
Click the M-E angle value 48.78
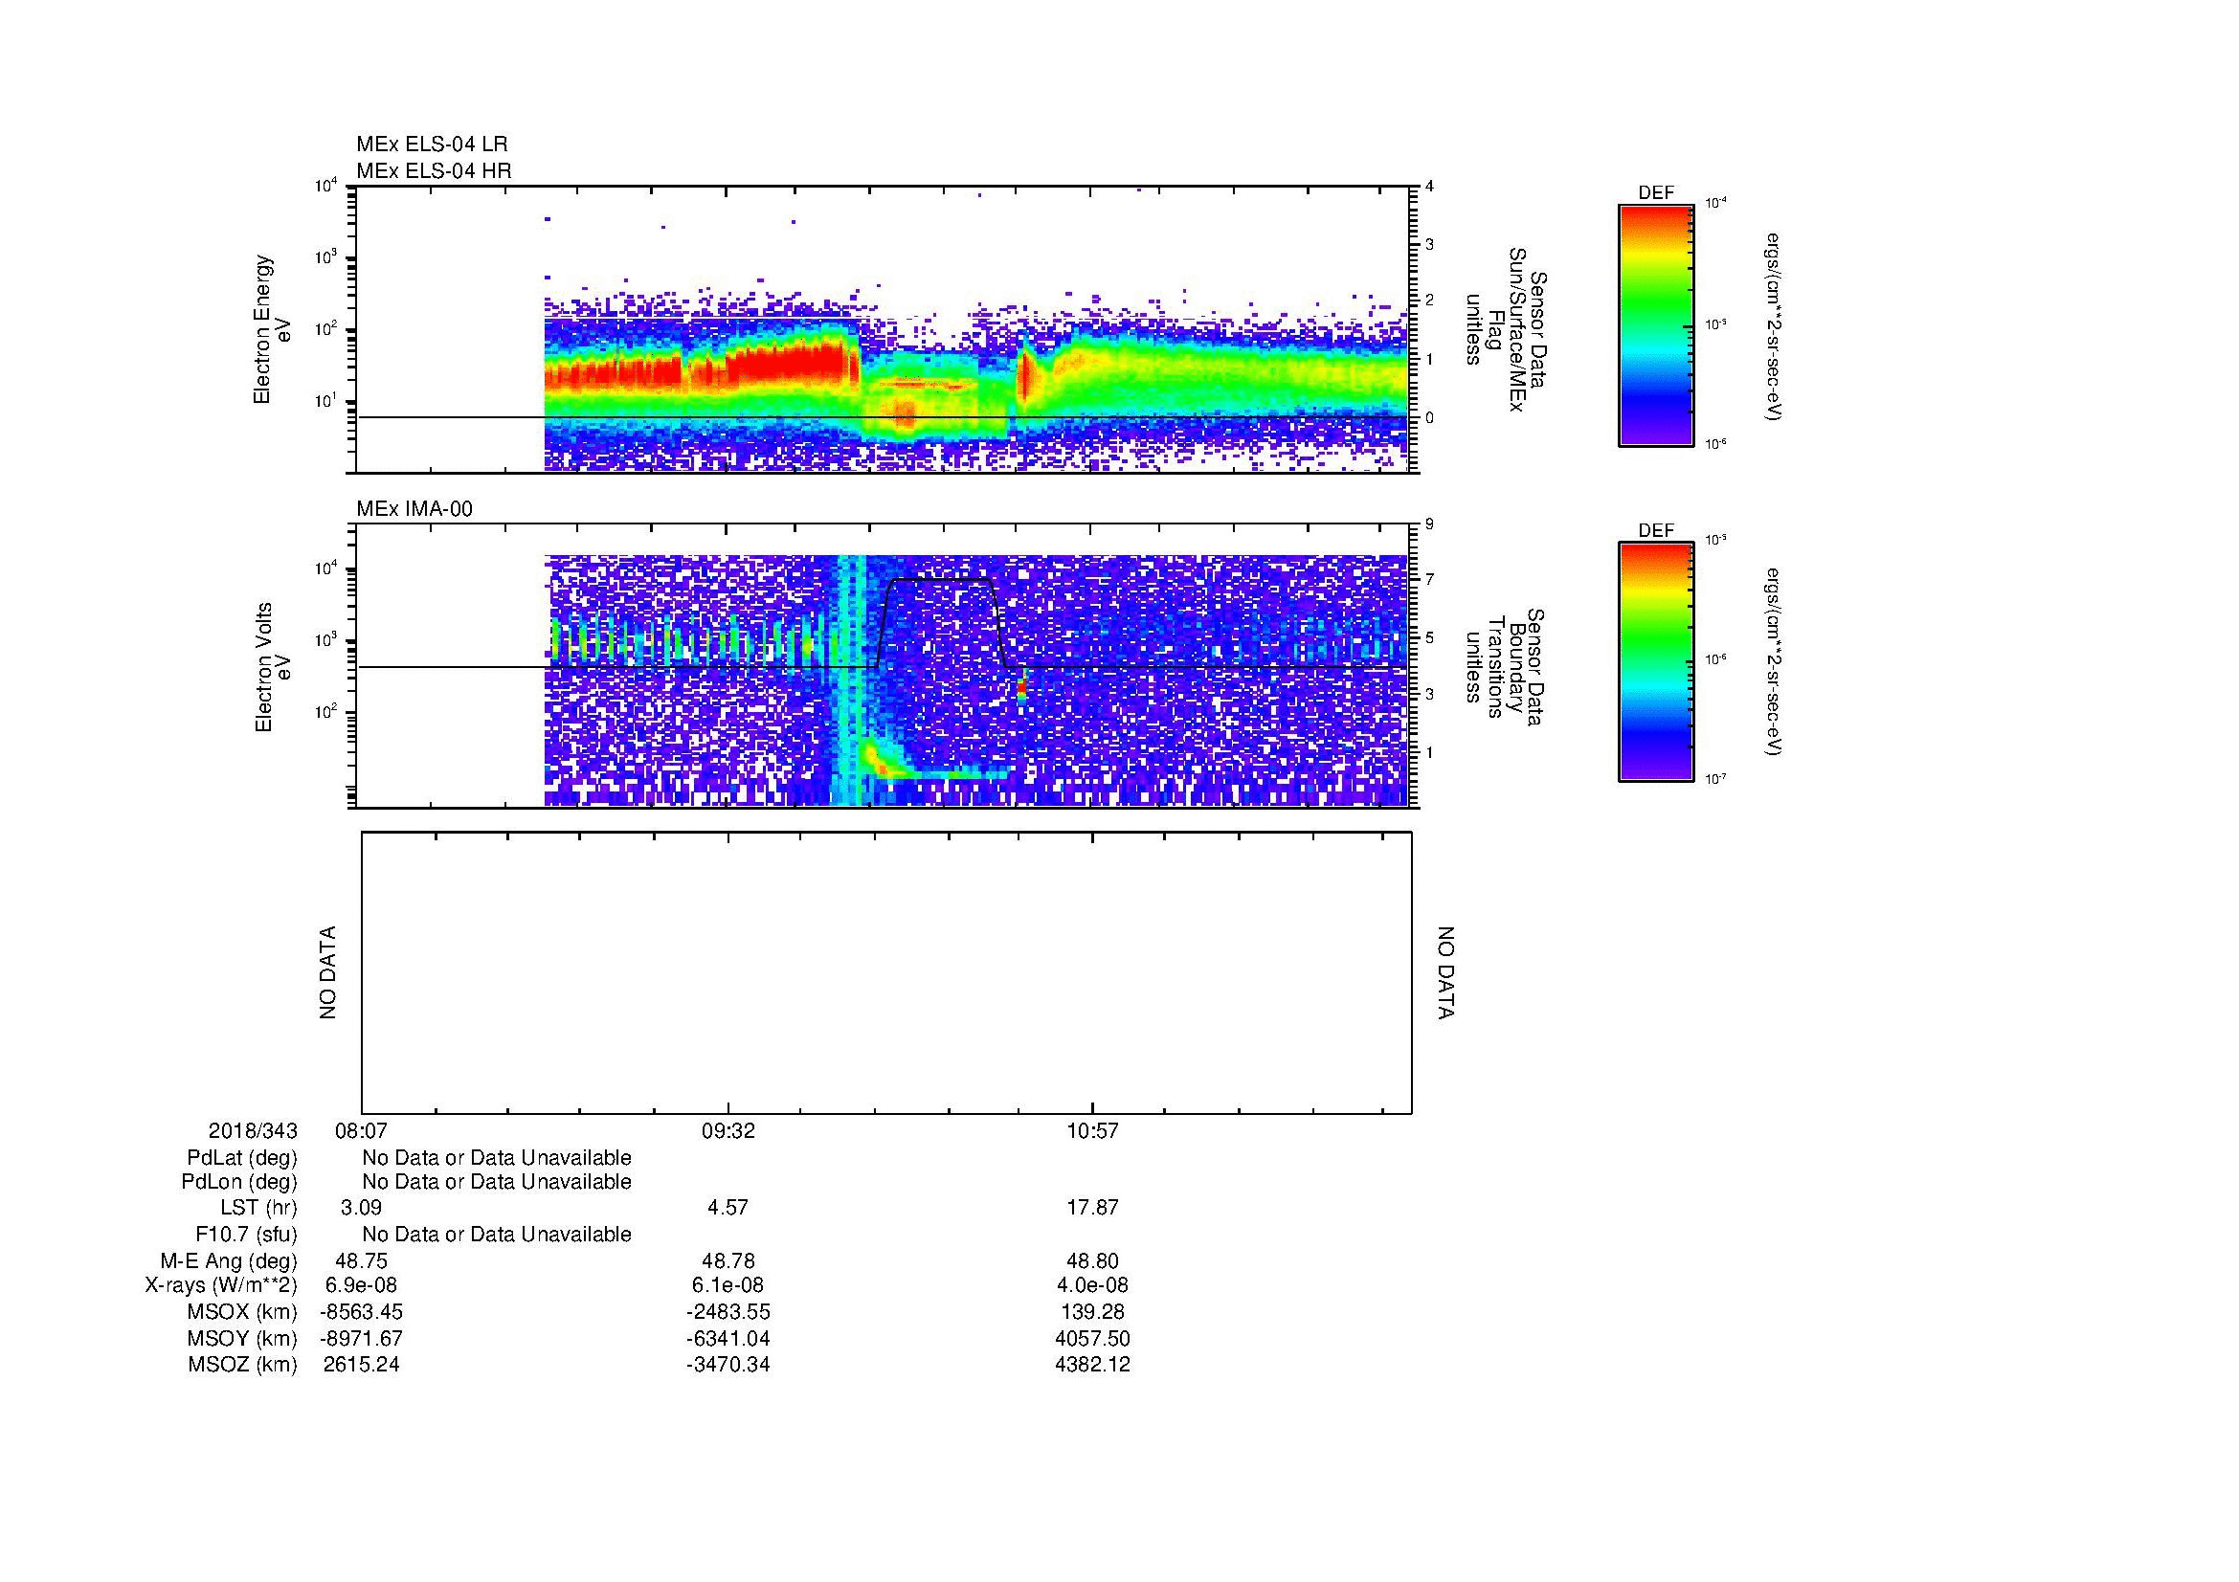pyautogui.click(x=728, y=1261)
